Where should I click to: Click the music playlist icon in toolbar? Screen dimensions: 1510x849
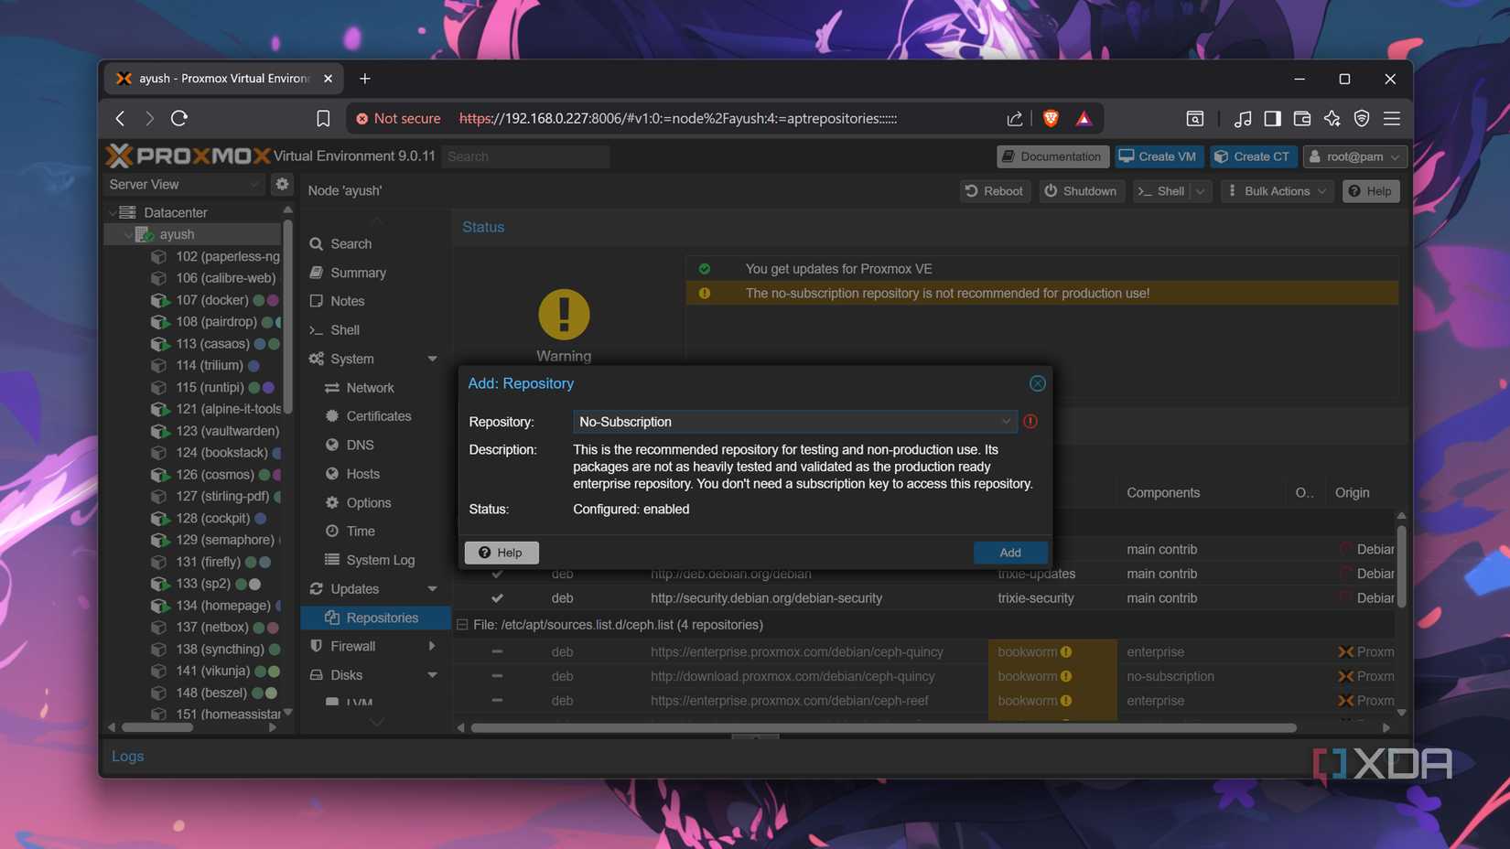[x=1242, y=118]
